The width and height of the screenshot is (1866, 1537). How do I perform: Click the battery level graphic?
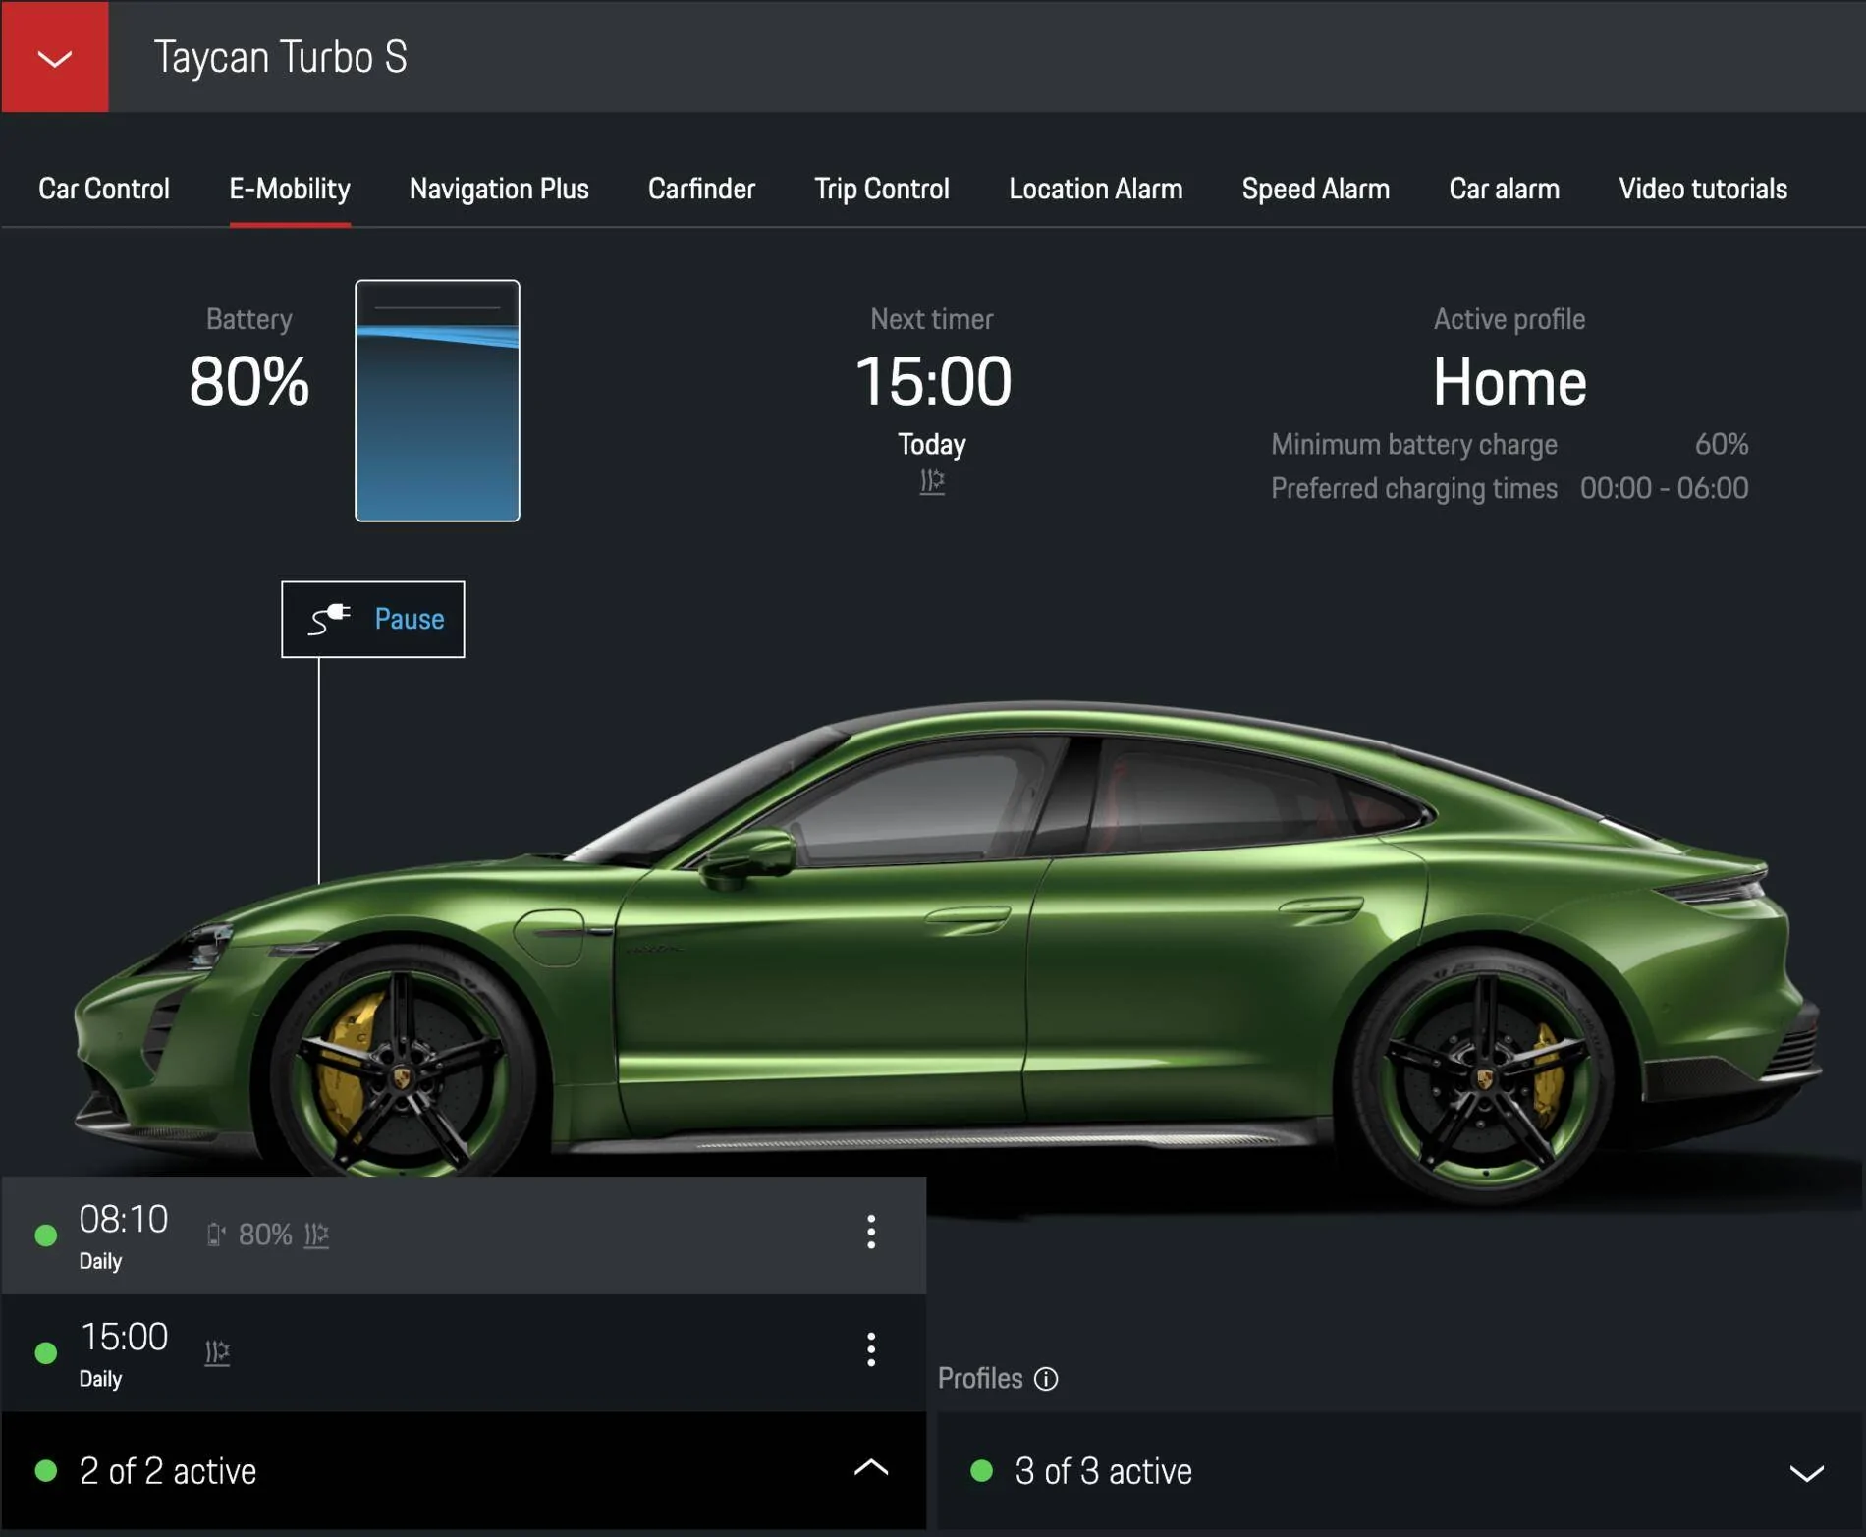[x=437, y=401]
